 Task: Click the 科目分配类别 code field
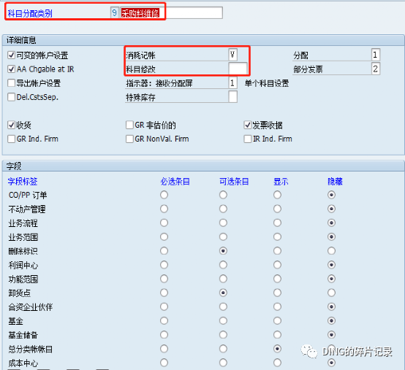(x=115, y=12)
